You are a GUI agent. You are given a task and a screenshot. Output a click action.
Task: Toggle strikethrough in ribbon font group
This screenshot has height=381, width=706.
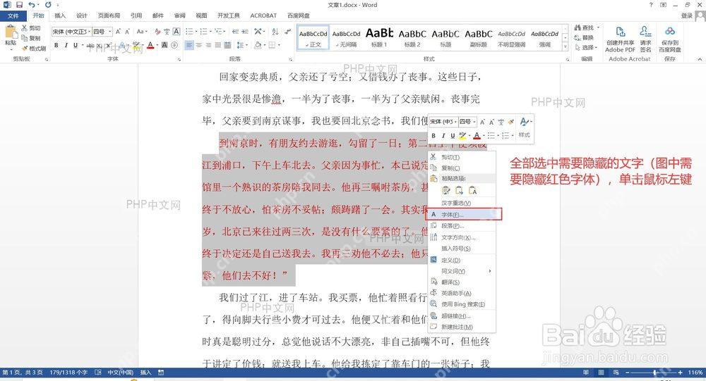pyautogui.click(x=90, y=45)
